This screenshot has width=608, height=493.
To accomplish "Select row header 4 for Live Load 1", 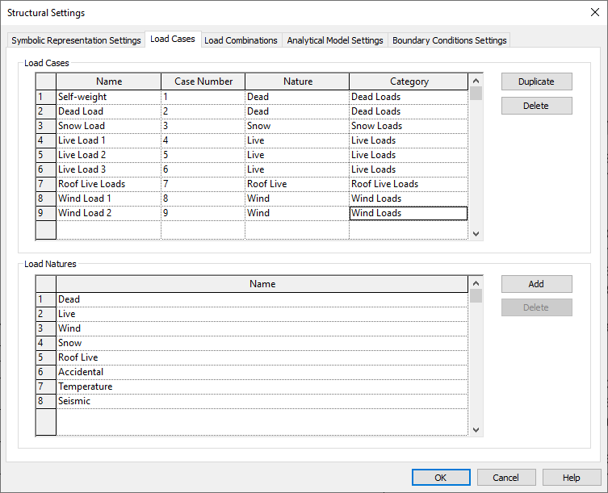I will click(45, 140).
